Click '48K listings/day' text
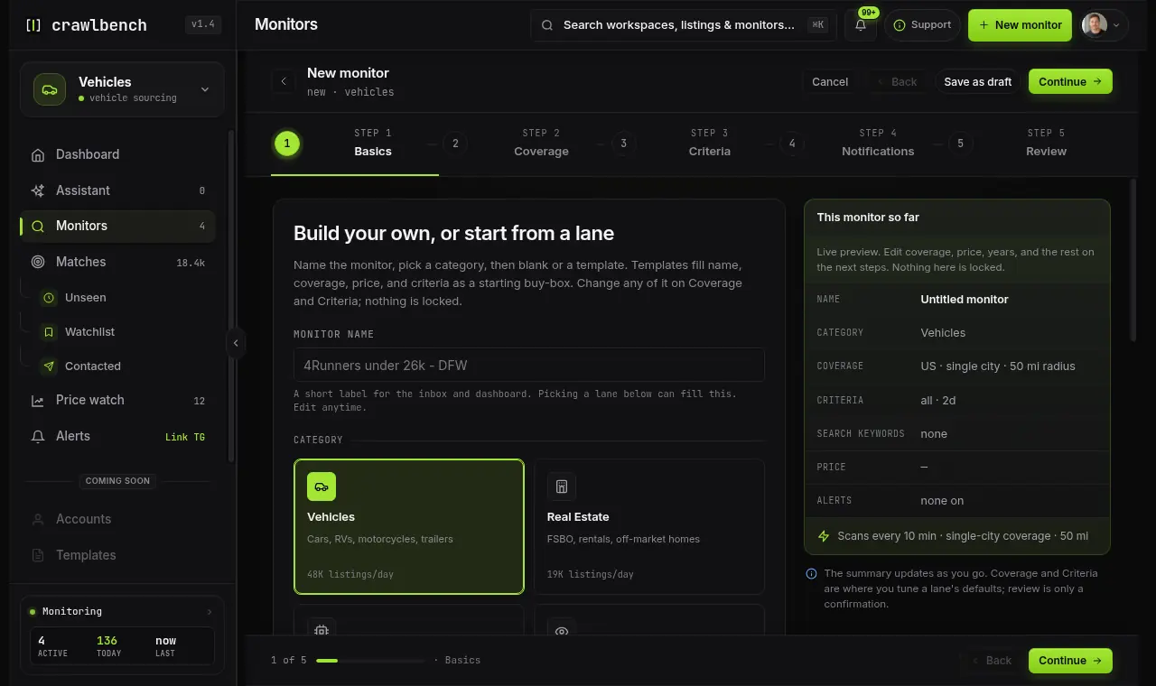Screen dimensions: 1156x686 [350, 575]
